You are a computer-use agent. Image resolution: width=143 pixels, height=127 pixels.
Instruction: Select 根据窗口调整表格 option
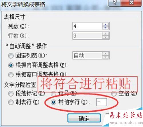pos(11,75)
